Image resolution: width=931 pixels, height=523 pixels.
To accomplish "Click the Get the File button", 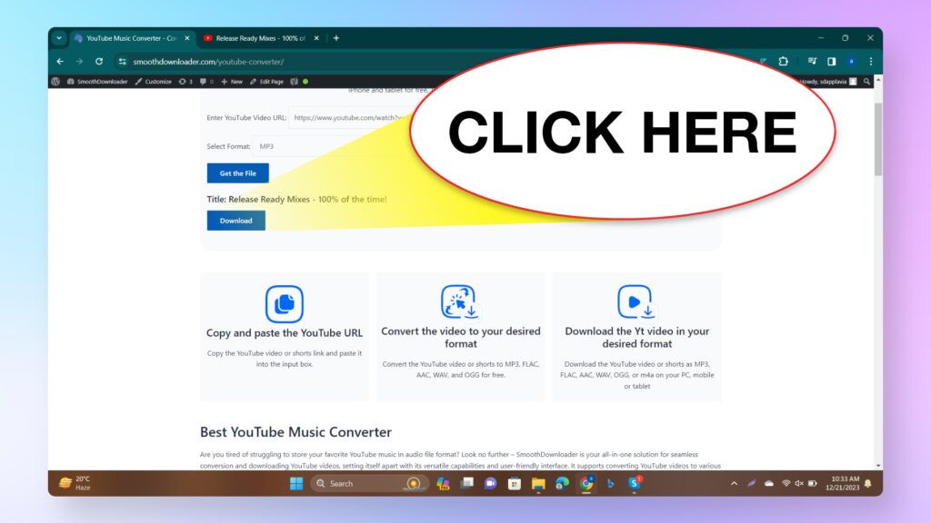I will [238, 173].
